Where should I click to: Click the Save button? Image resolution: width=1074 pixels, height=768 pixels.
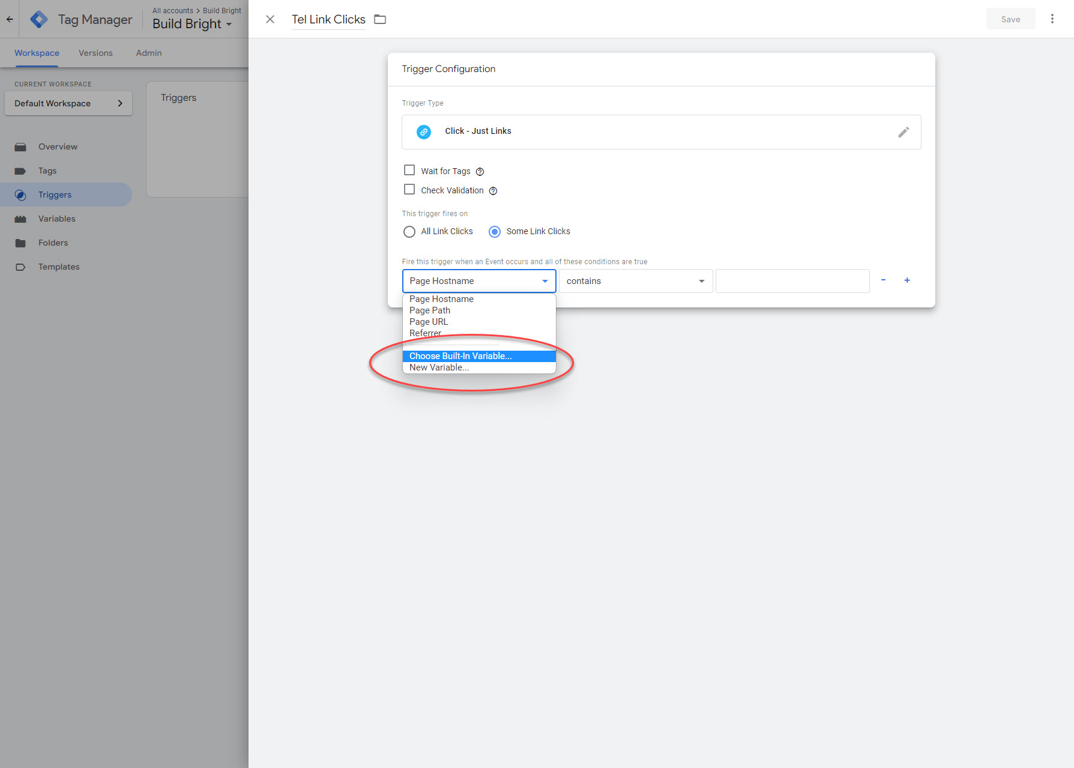pyautogui.click(x=1010, y=19)
